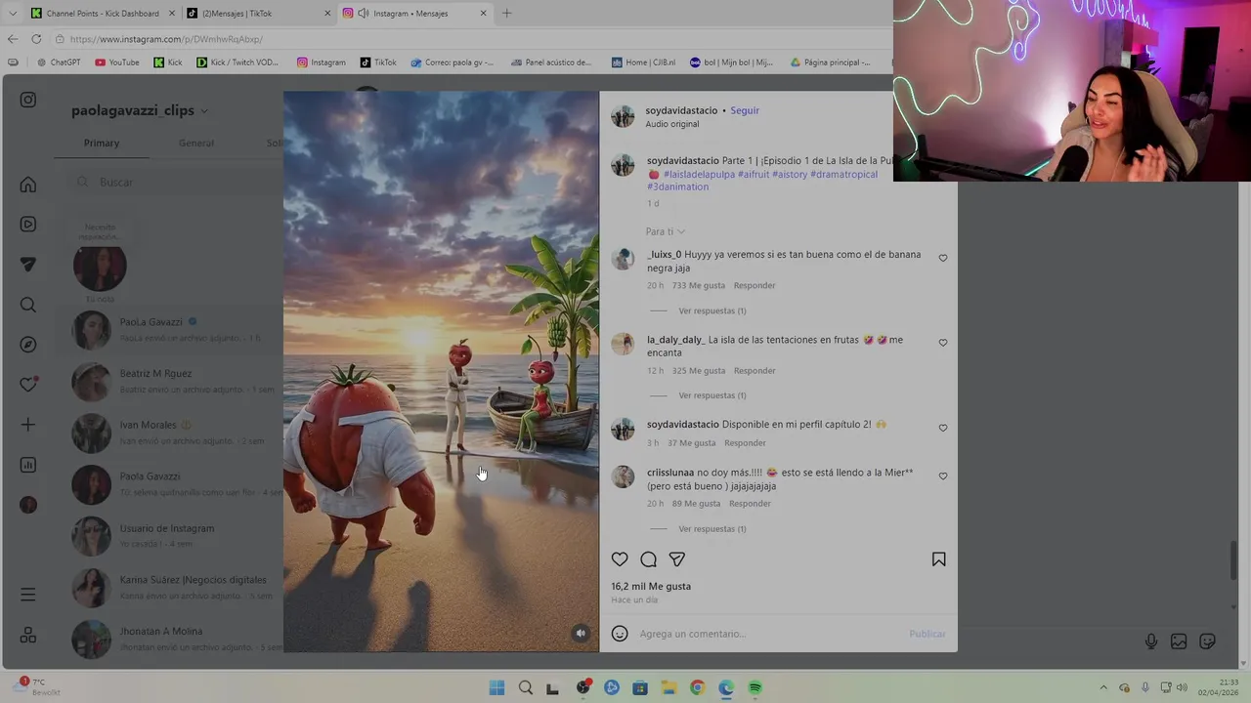Switch to the Mensajes TikTok browser tab
Viewport: 1251px width, 703px height.
tap(258, 14)
